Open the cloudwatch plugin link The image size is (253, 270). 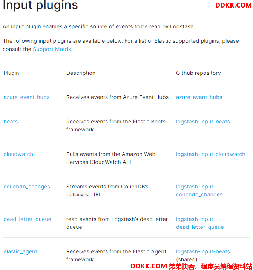pyautogui.click(x=18, y=154)
